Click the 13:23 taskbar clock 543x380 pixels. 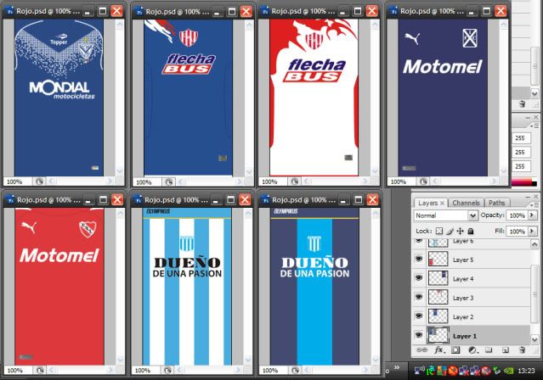point(526,371)
